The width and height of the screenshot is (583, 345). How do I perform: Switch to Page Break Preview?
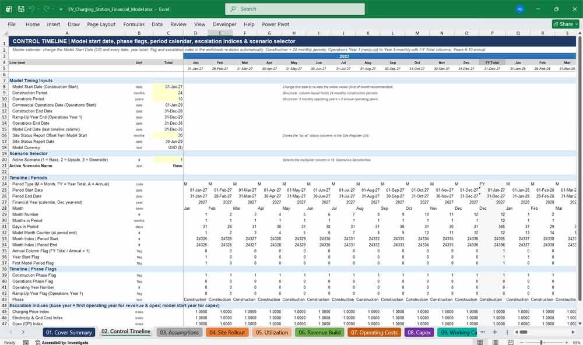pyautogui.click(x=511, y=342)
